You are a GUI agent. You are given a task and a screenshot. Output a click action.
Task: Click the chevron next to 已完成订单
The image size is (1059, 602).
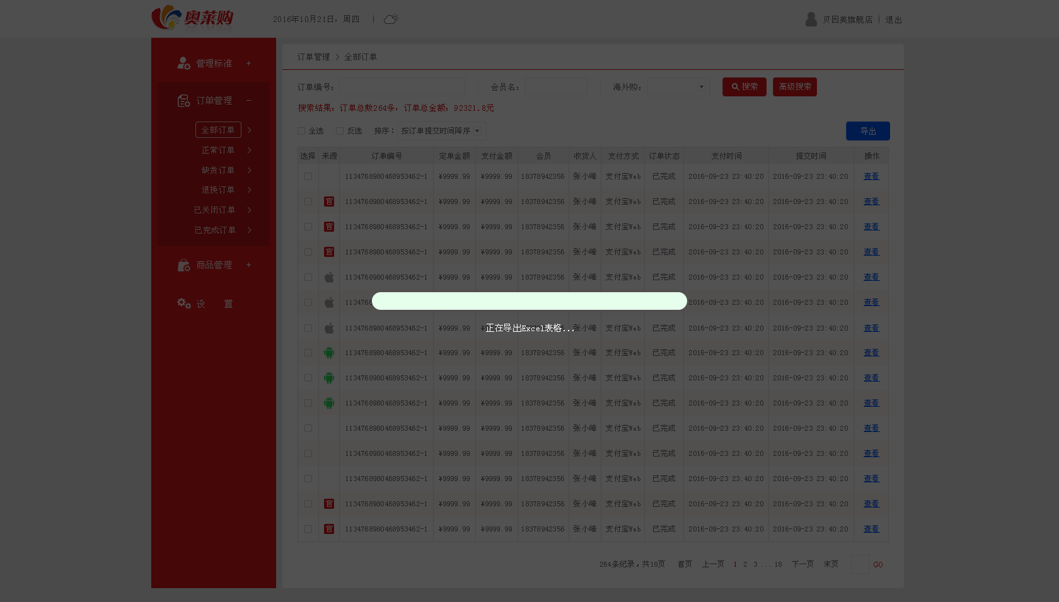[x=250, y=230]
